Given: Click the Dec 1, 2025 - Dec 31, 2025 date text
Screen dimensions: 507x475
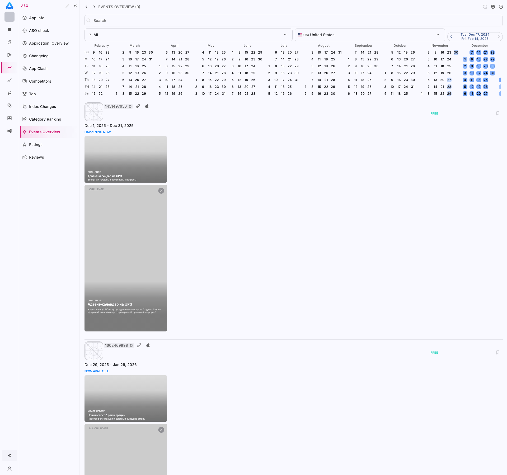Looking at the screenshot, I should tap(109, 126).
